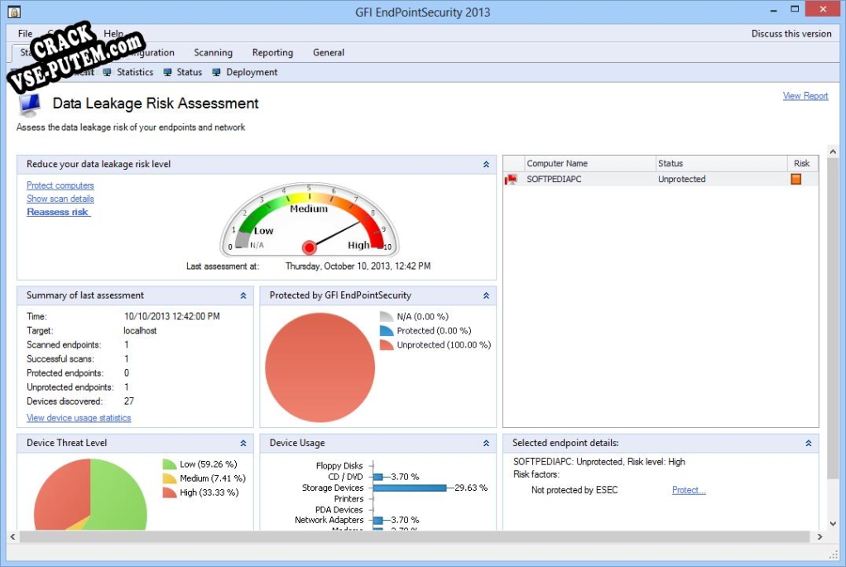Screen dimensions: 846x567
Task: Open the Statistics view in the sub-toolbar
Action: click(134, 72)
